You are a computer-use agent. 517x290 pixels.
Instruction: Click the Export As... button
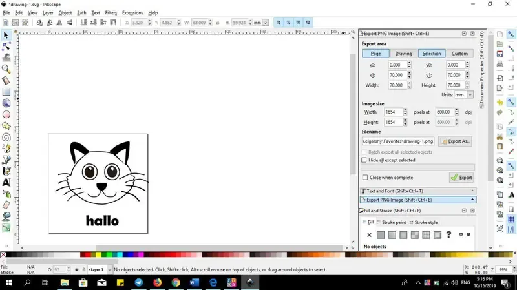(x=456, y=141)
